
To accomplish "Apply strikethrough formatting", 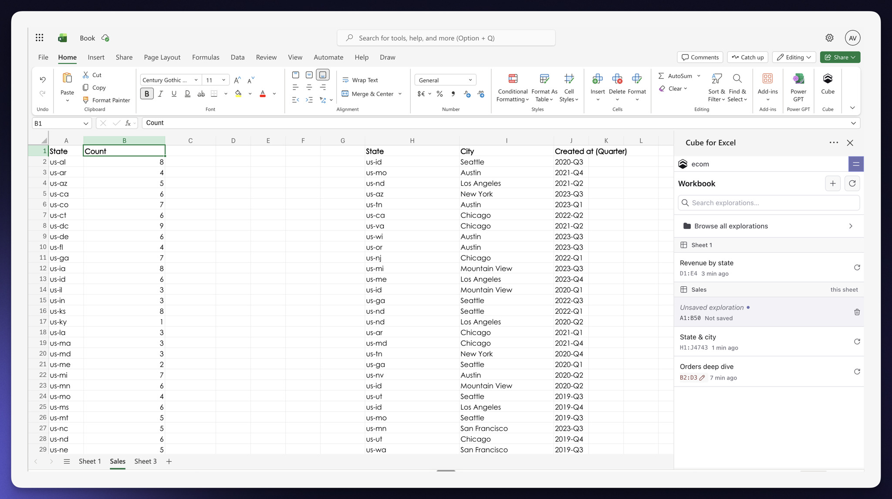I will [x=201, y=94].
